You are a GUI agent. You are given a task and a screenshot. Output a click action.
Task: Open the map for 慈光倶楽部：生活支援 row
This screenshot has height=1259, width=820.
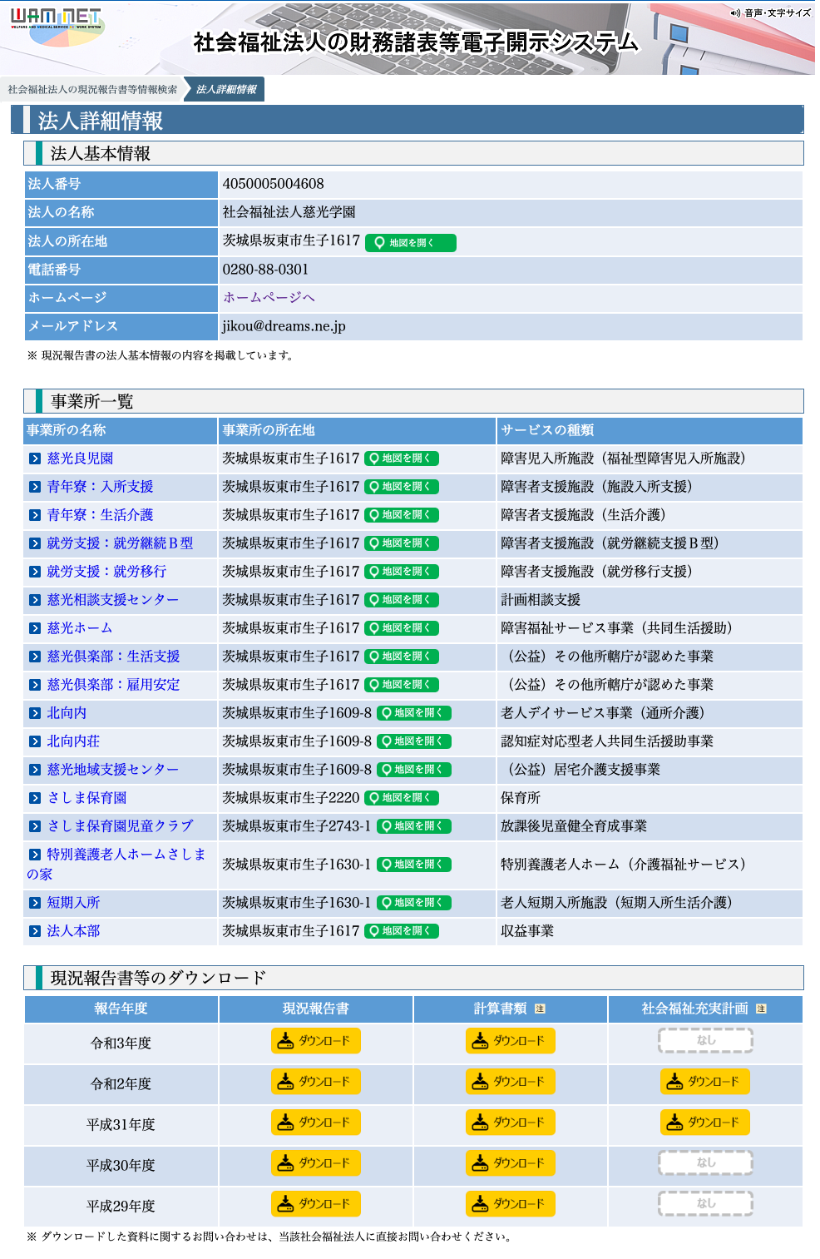coord(402,657)
